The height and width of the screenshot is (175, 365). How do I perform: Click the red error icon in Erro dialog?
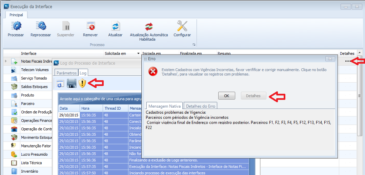[153, 71]
